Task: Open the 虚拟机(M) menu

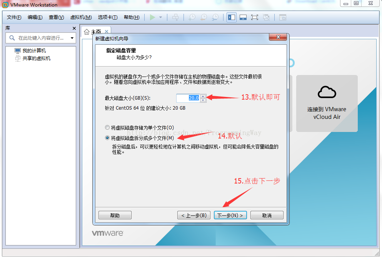Action: (81, 17)
